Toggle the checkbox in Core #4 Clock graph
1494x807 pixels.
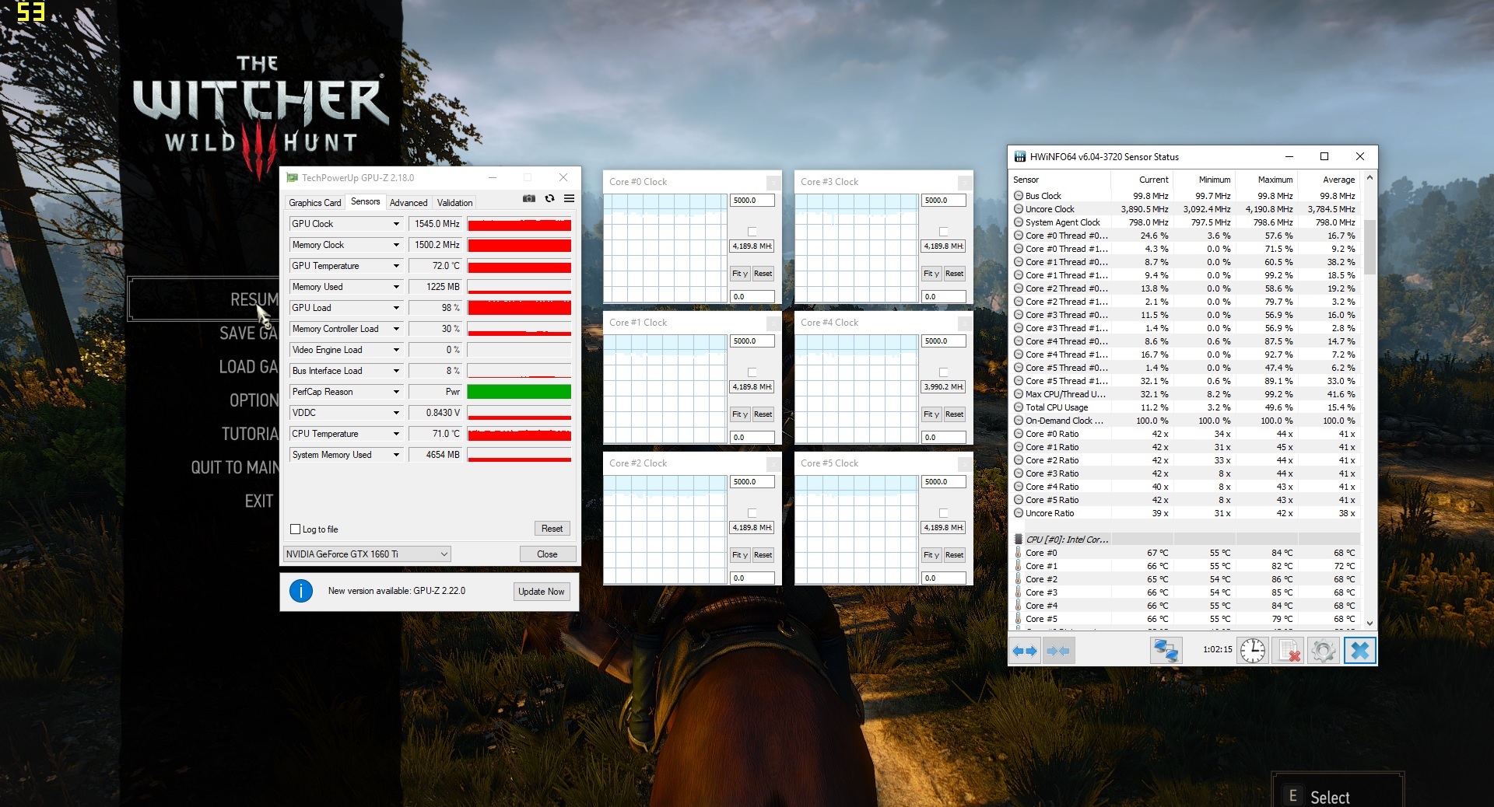click(x=943, y=372)
